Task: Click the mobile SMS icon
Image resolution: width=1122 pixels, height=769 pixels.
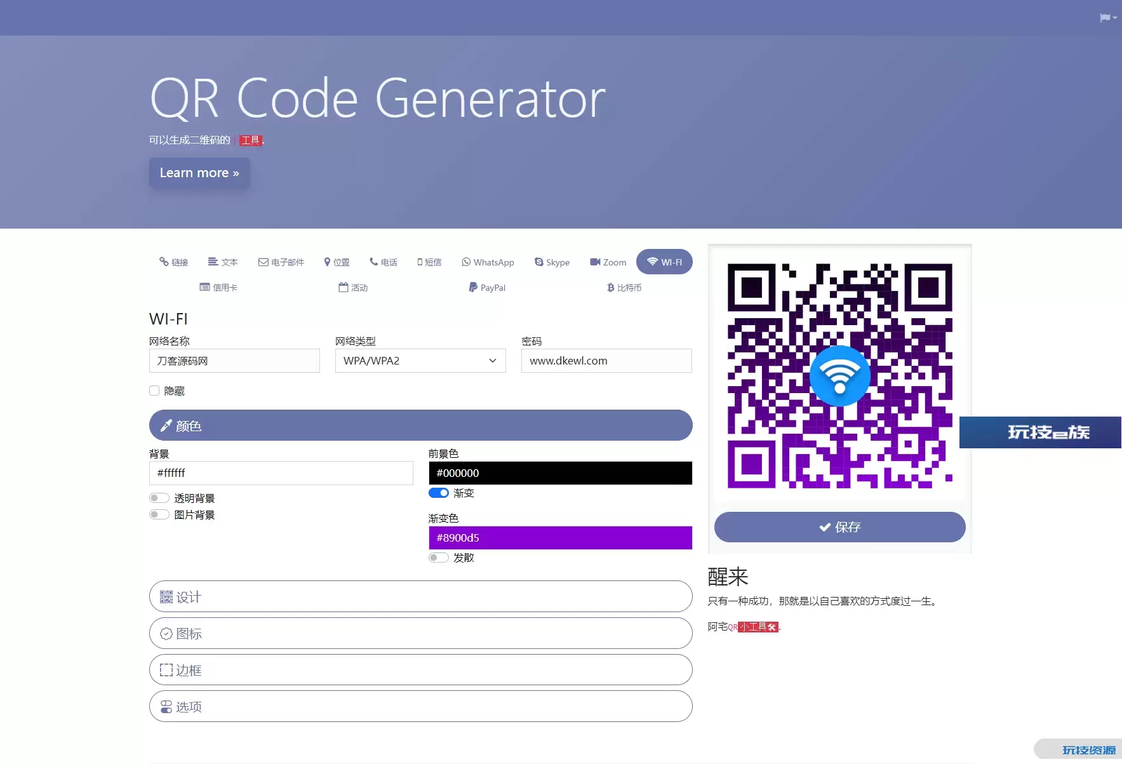Action: [x=420, y=262]
